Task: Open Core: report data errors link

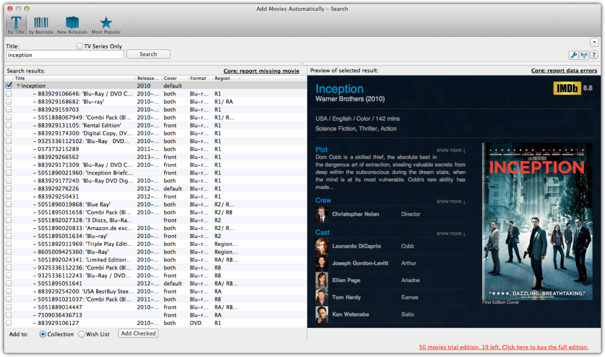Action: [x=564, y=71]
